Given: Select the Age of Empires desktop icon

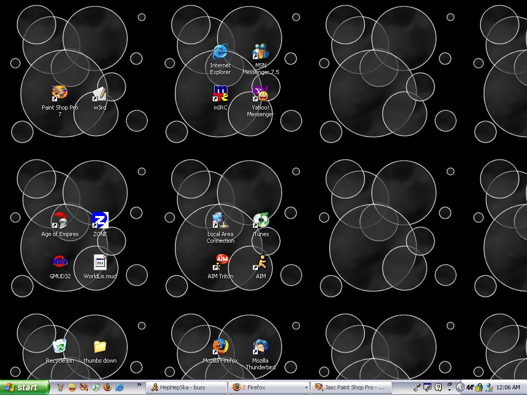Looking at the screenshot, I should 60,224.
